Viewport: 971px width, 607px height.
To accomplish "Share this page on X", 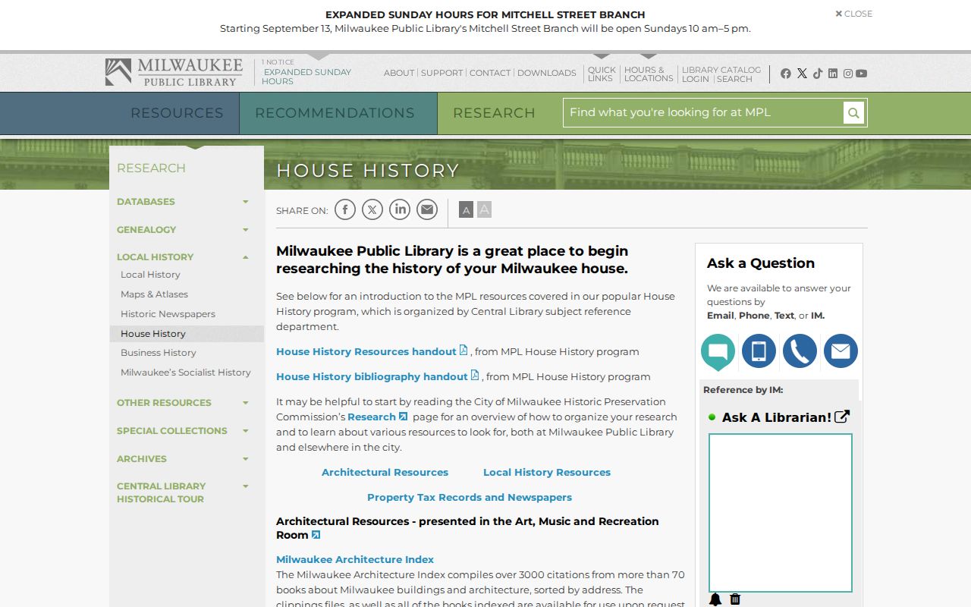I will click(x=372, y=209).
